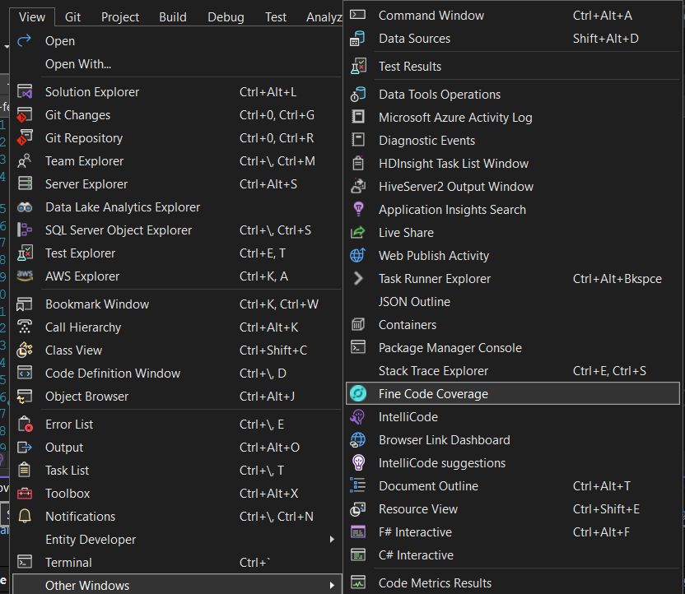The width and height of the screenshot is (685, 594).
Task: Open the Build menu
Action: coord(173,17)
